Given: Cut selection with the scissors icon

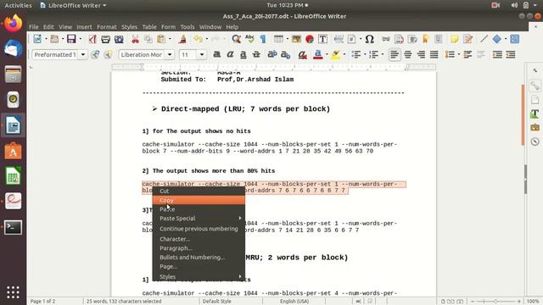Looking at the screenshot, I should pos(135,39).
